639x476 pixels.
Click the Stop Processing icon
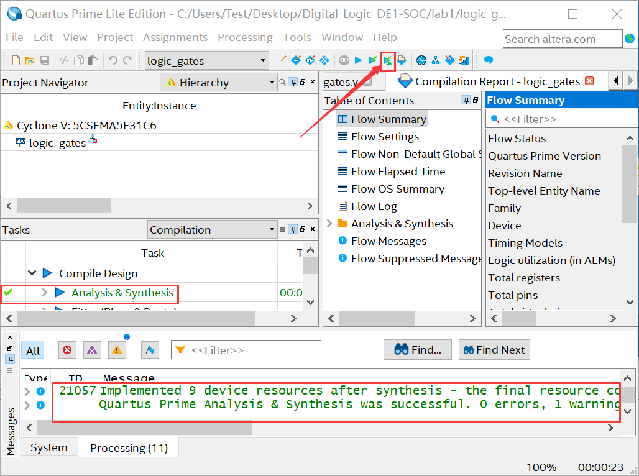point(344,60)
